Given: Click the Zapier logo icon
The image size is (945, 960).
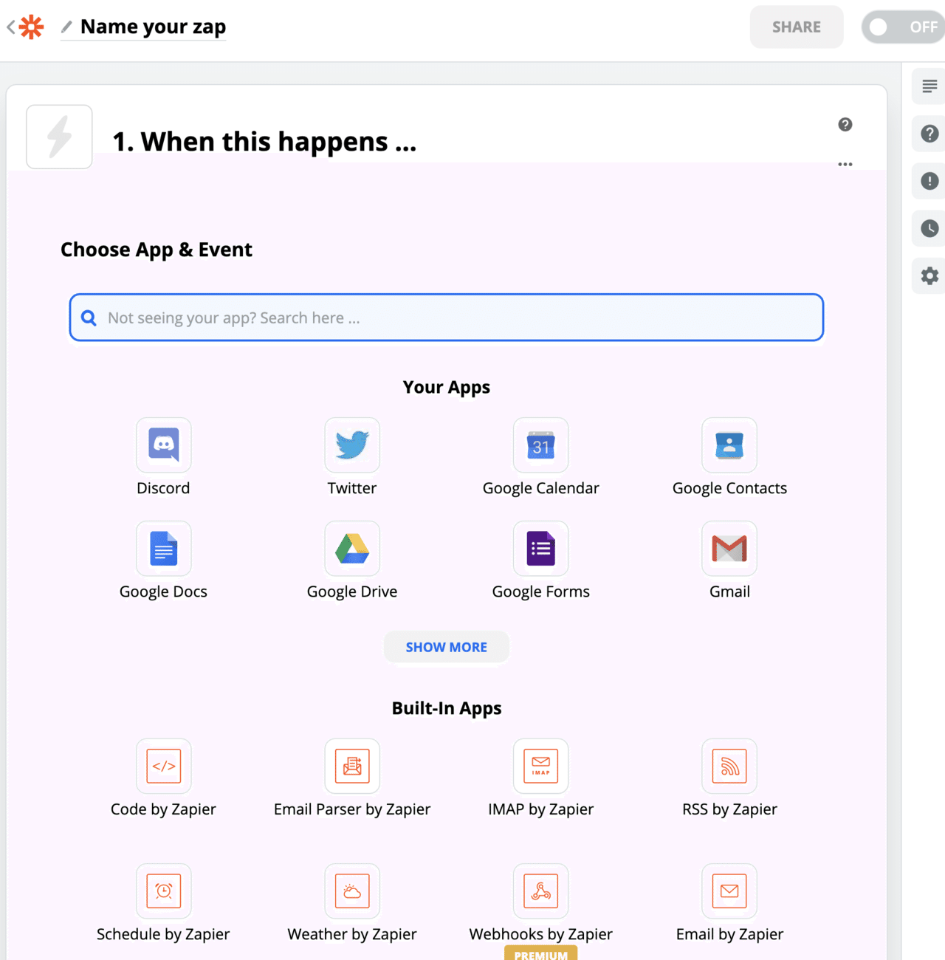Looking at the screenshot, I should (32, 27).
